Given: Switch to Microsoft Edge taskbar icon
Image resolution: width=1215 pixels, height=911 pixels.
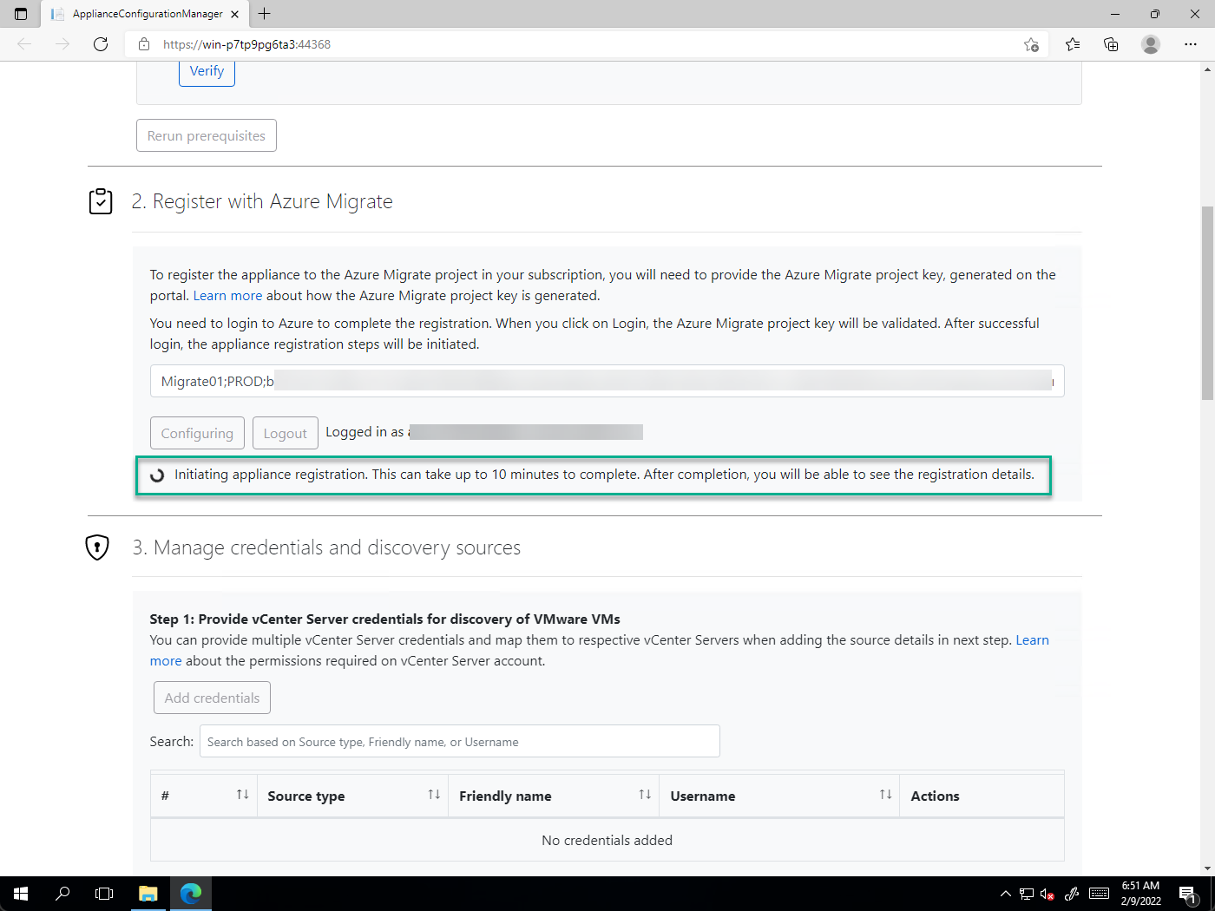Looking at the screenshot, I should coord(191,894).
